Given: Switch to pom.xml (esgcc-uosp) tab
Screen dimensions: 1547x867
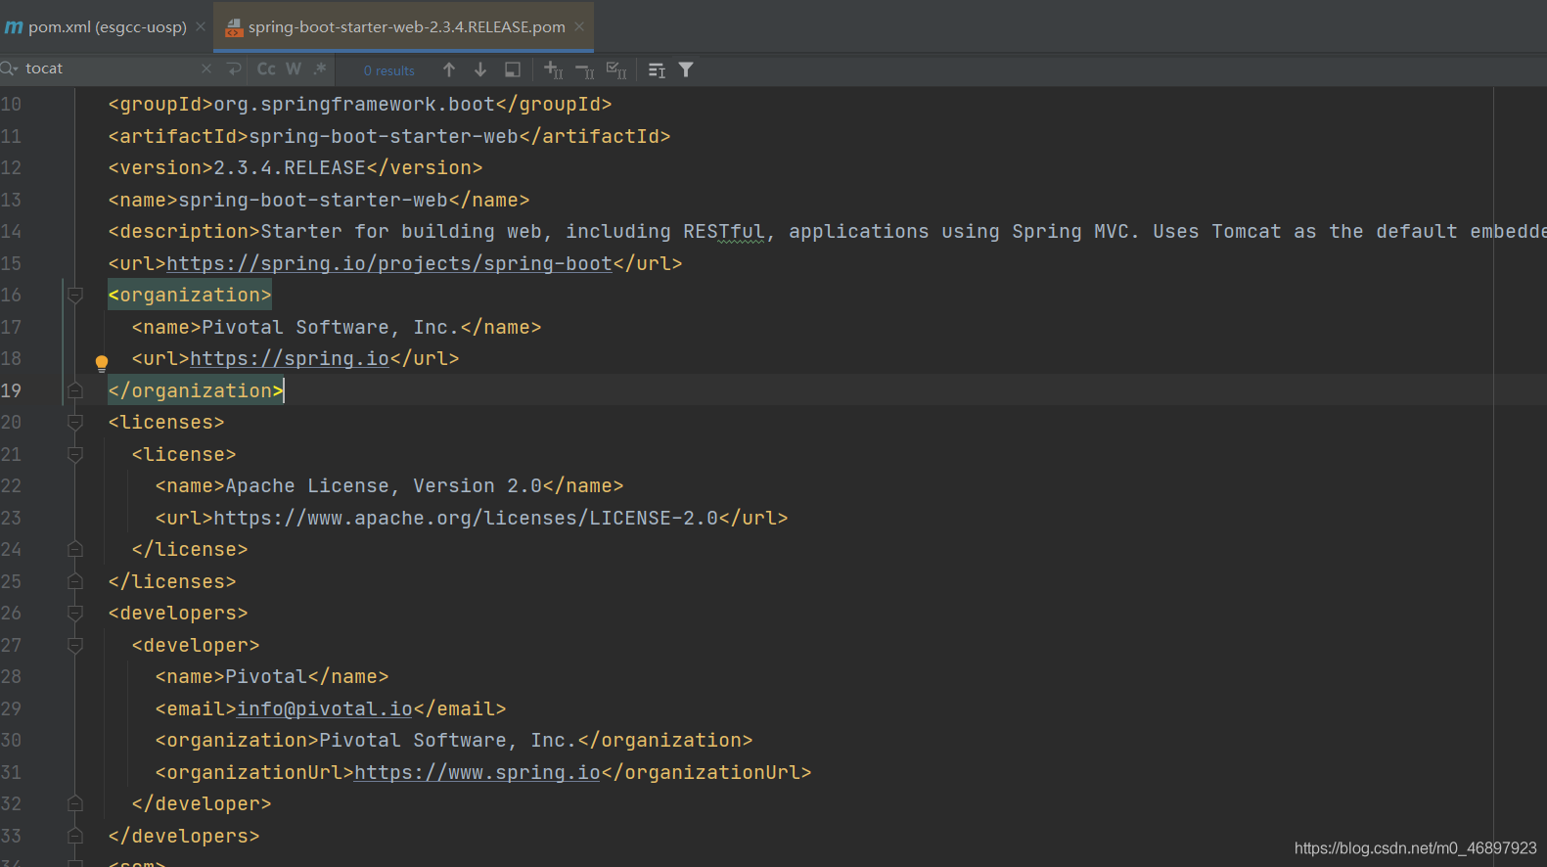Looking at the screenshot, I should tap(106, 27).
